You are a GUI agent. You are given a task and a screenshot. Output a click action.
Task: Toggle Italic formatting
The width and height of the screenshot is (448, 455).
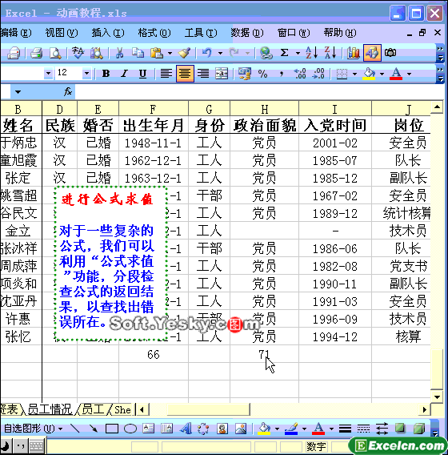point(124,74)
